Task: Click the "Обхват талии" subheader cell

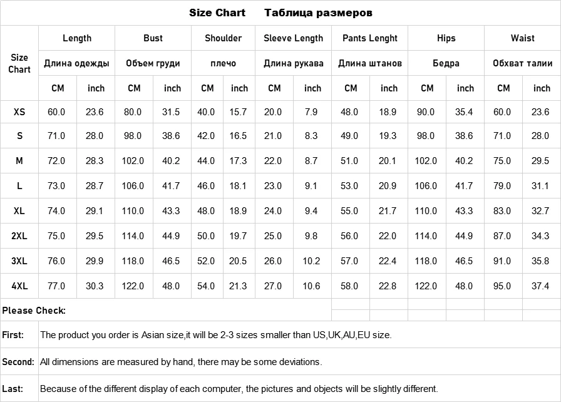Action: click(522, 63)
